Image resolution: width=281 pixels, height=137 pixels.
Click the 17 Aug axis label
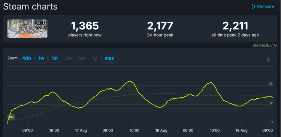tap(81, 130)
